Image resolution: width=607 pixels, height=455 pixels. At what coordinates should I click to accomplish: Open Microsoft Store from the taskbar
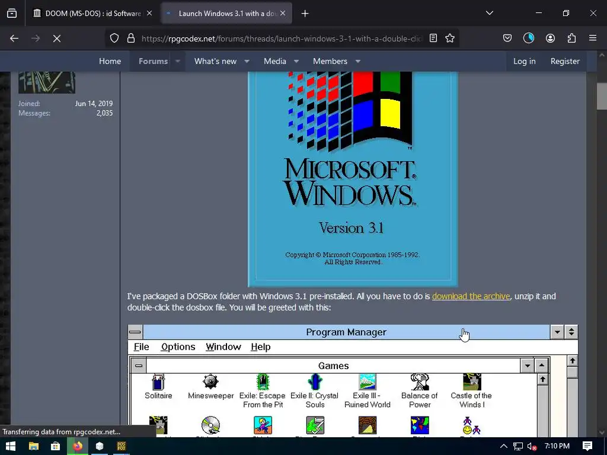click(55, 446)
